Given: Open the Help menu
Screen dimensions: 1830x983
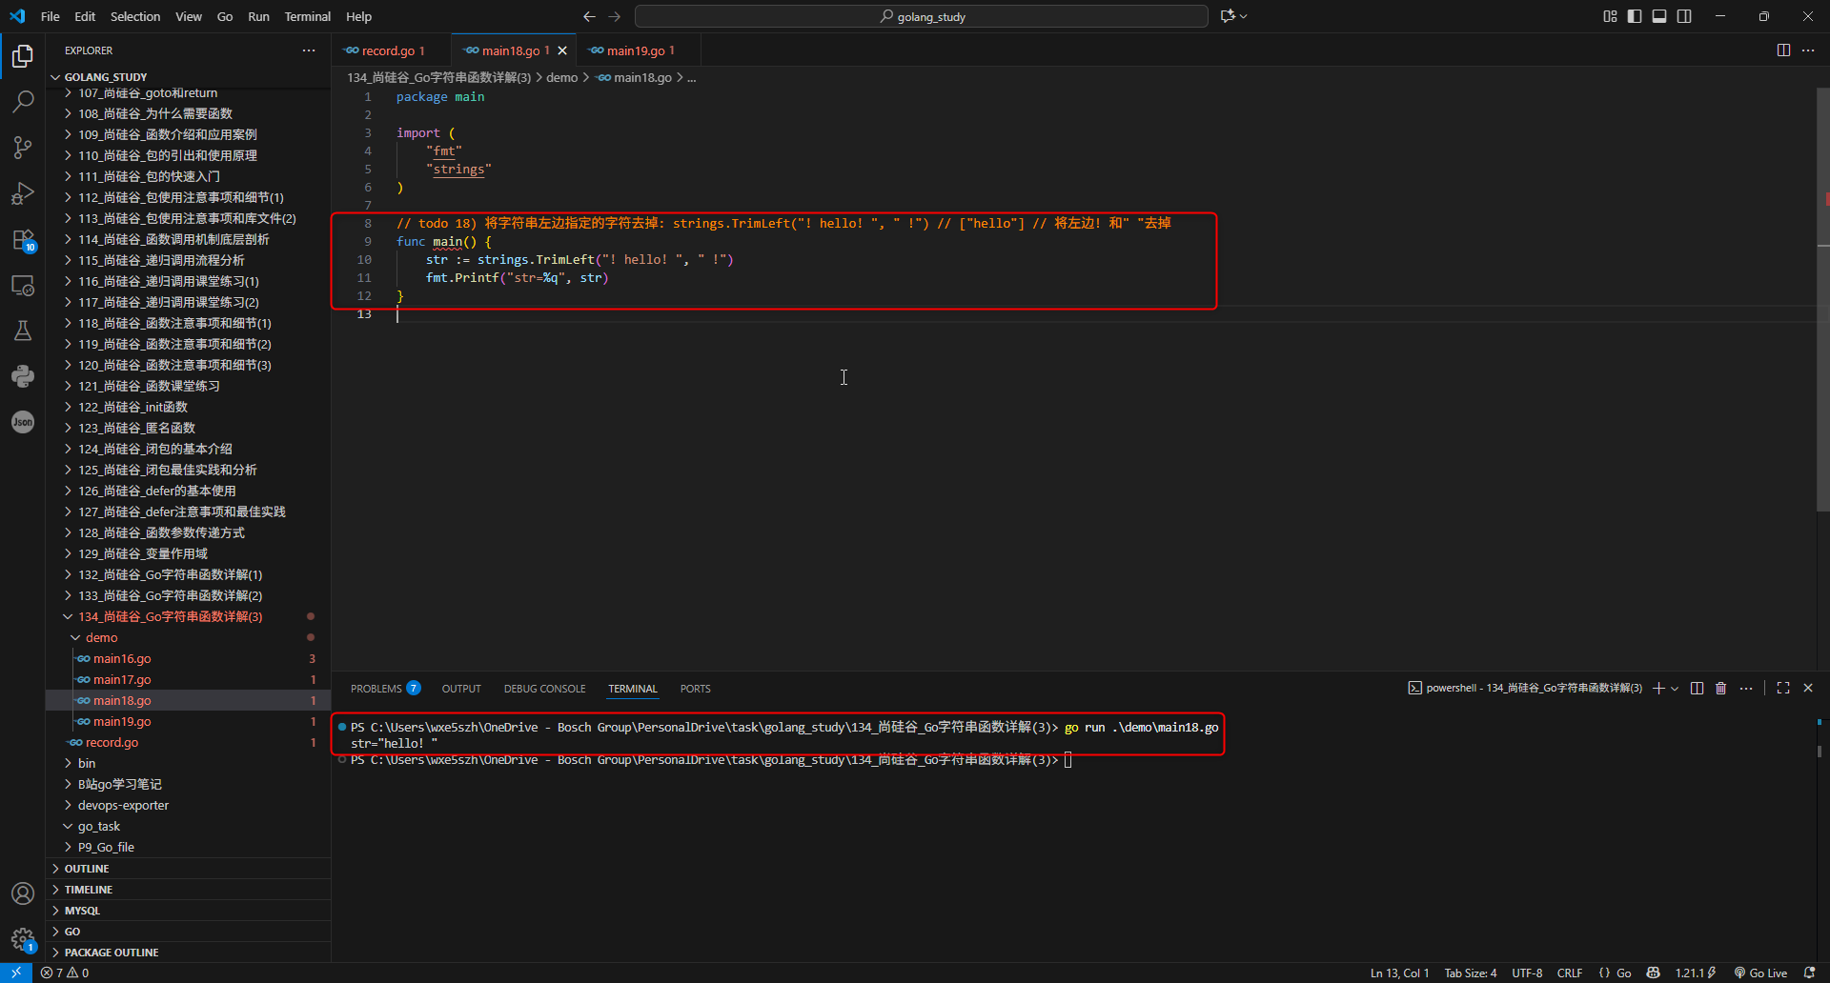Looking at the screenshot, I should (358, 16).
